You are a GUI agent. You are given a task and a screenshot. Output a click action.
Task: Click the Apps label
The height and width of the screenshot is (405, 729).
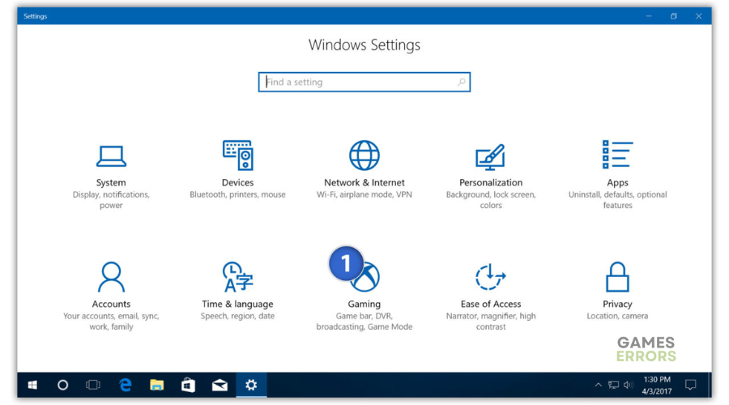(617, 183)
